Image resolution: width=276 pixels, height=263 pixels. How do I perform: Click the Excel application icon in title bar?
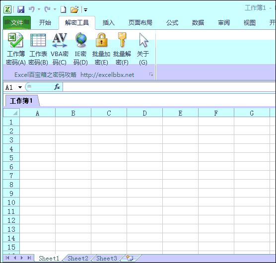click(x=7, y=9)
